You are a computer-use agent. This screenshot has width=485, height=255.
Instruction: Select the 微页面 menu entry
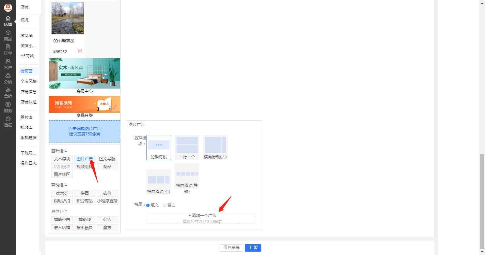point(26,71)
